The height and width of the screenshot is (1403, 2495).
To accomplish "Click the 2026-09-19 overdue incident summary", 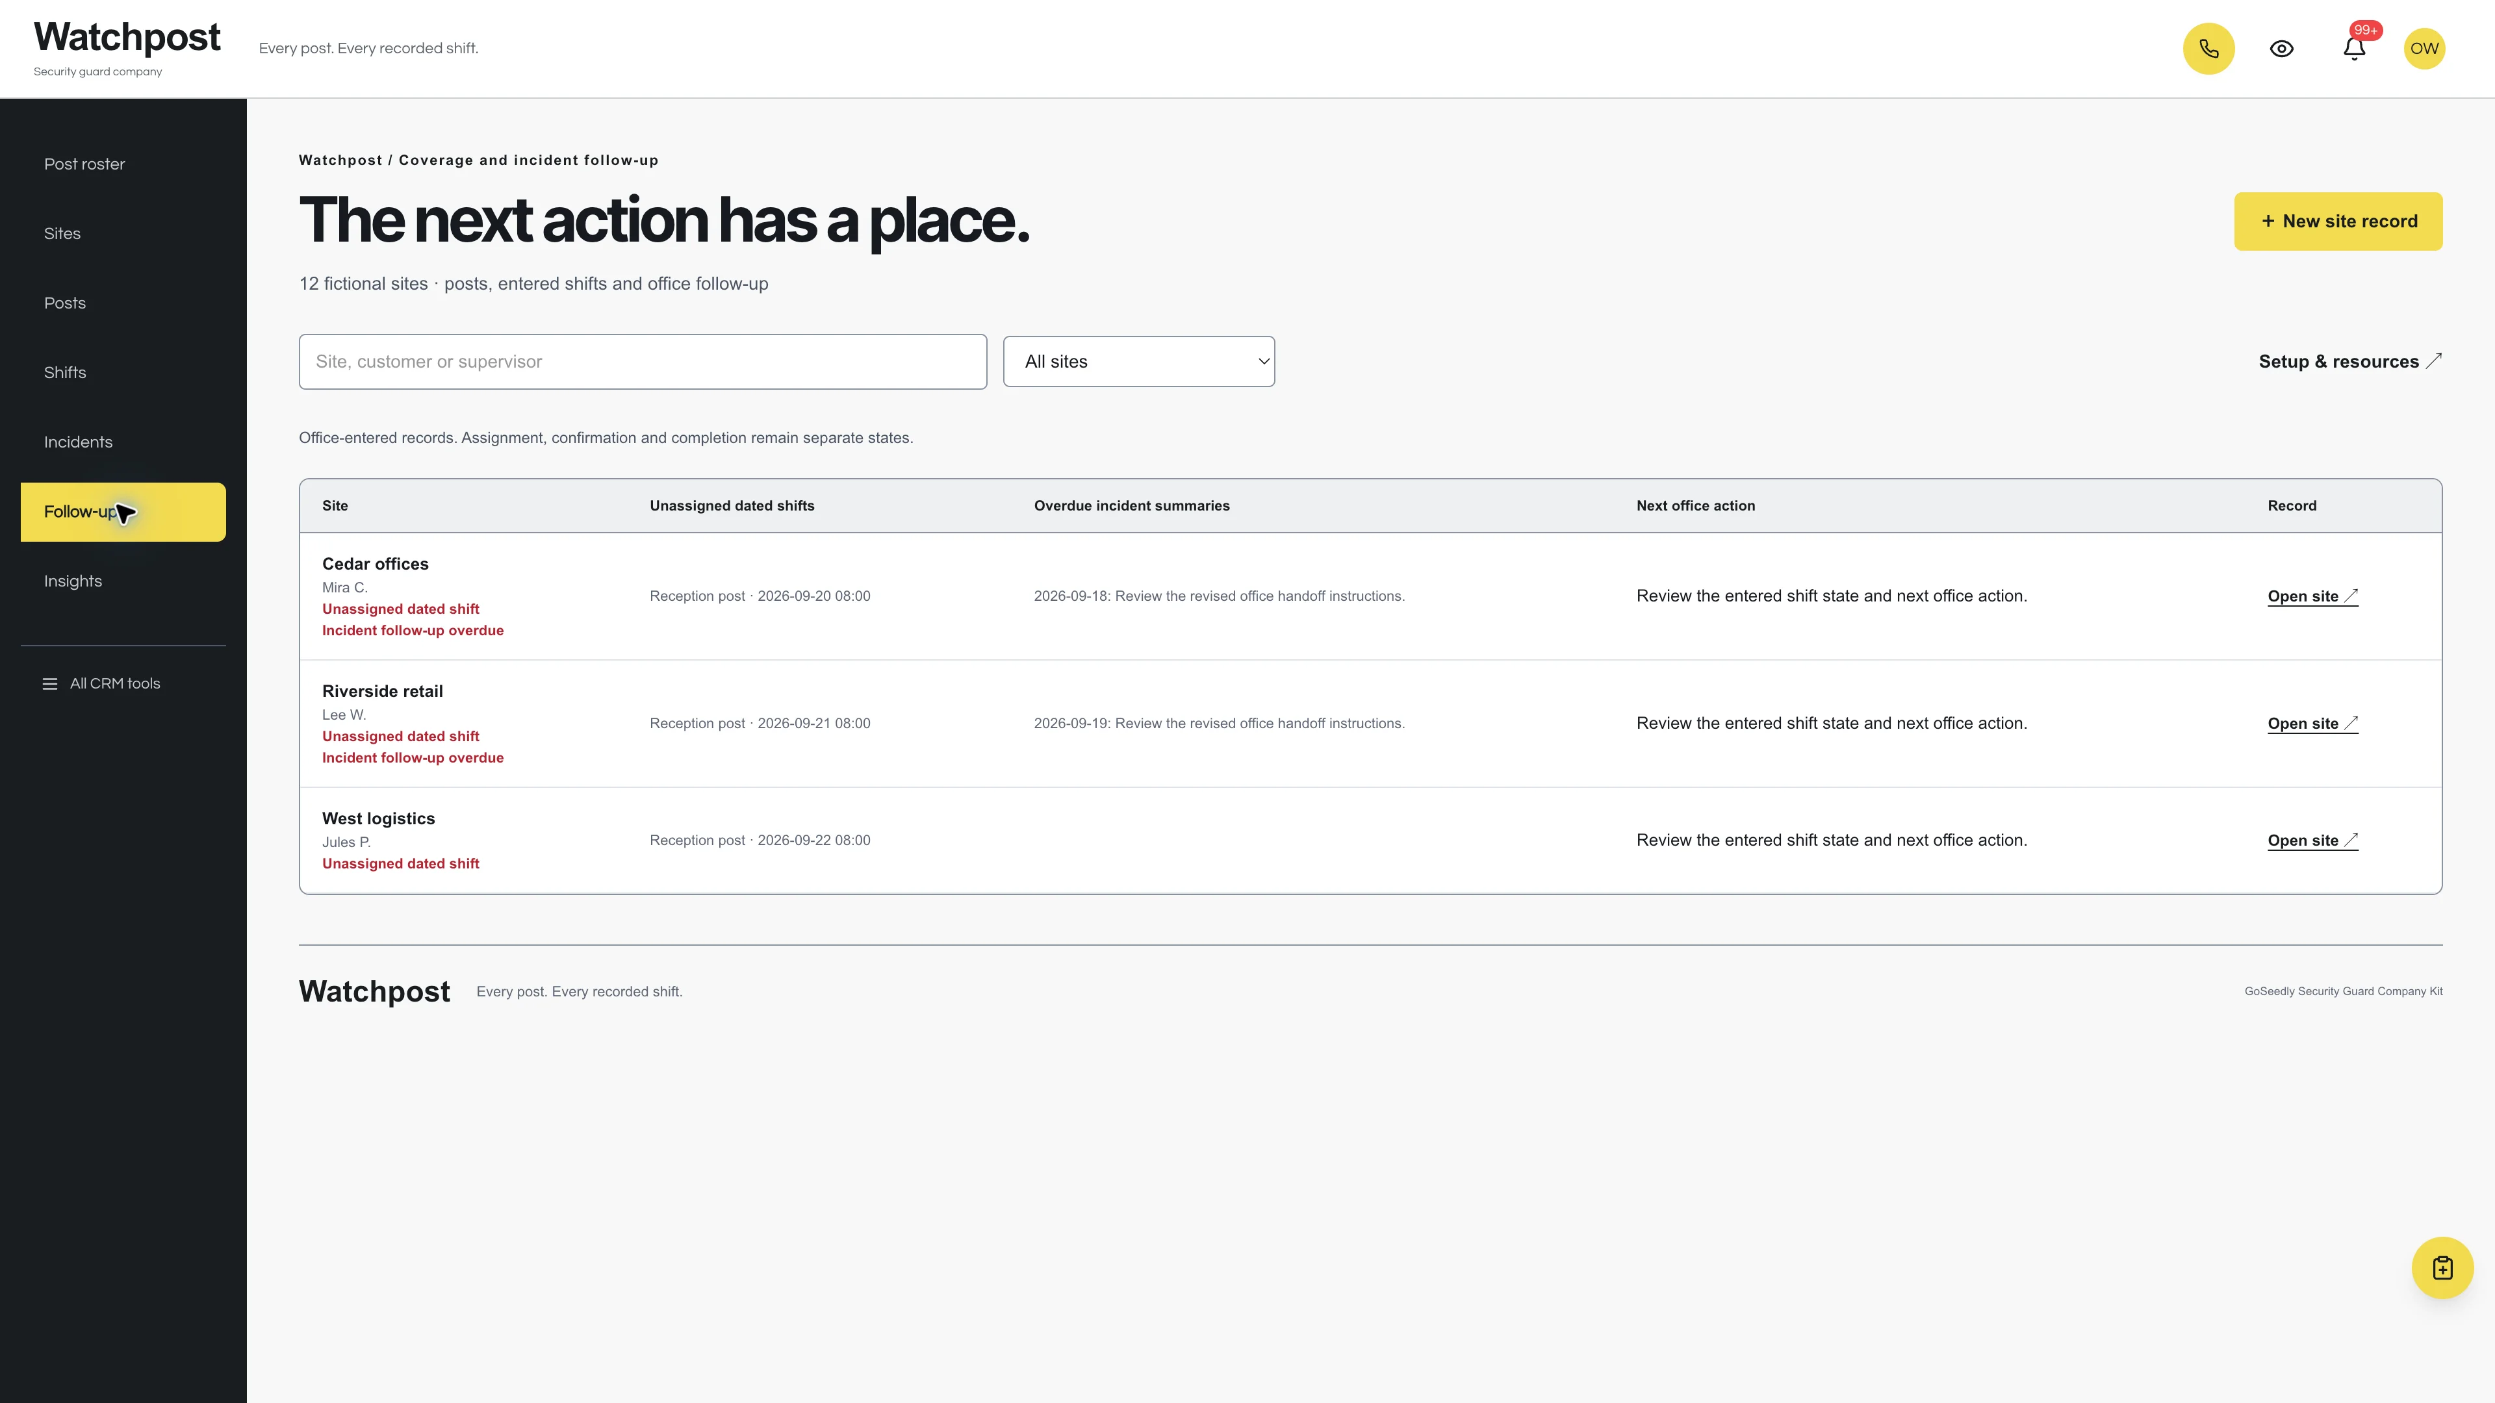I will point(1218,724).
